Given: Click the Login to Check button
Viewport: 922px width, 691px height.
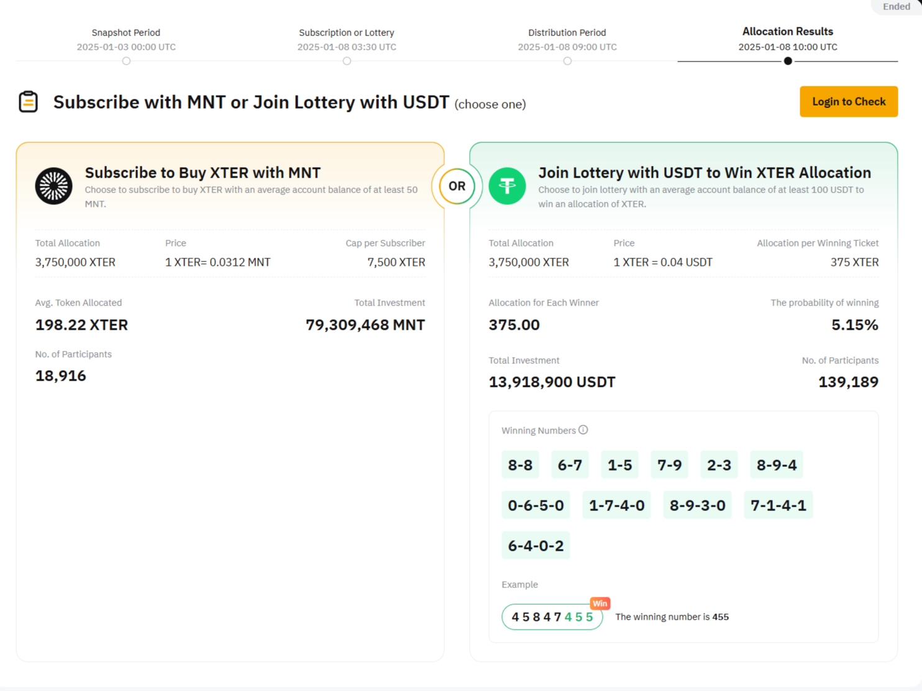Looking at the screenshot, I should point(849,101).
